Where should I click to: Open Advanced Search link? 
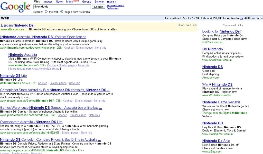click(x=115, y=6)
